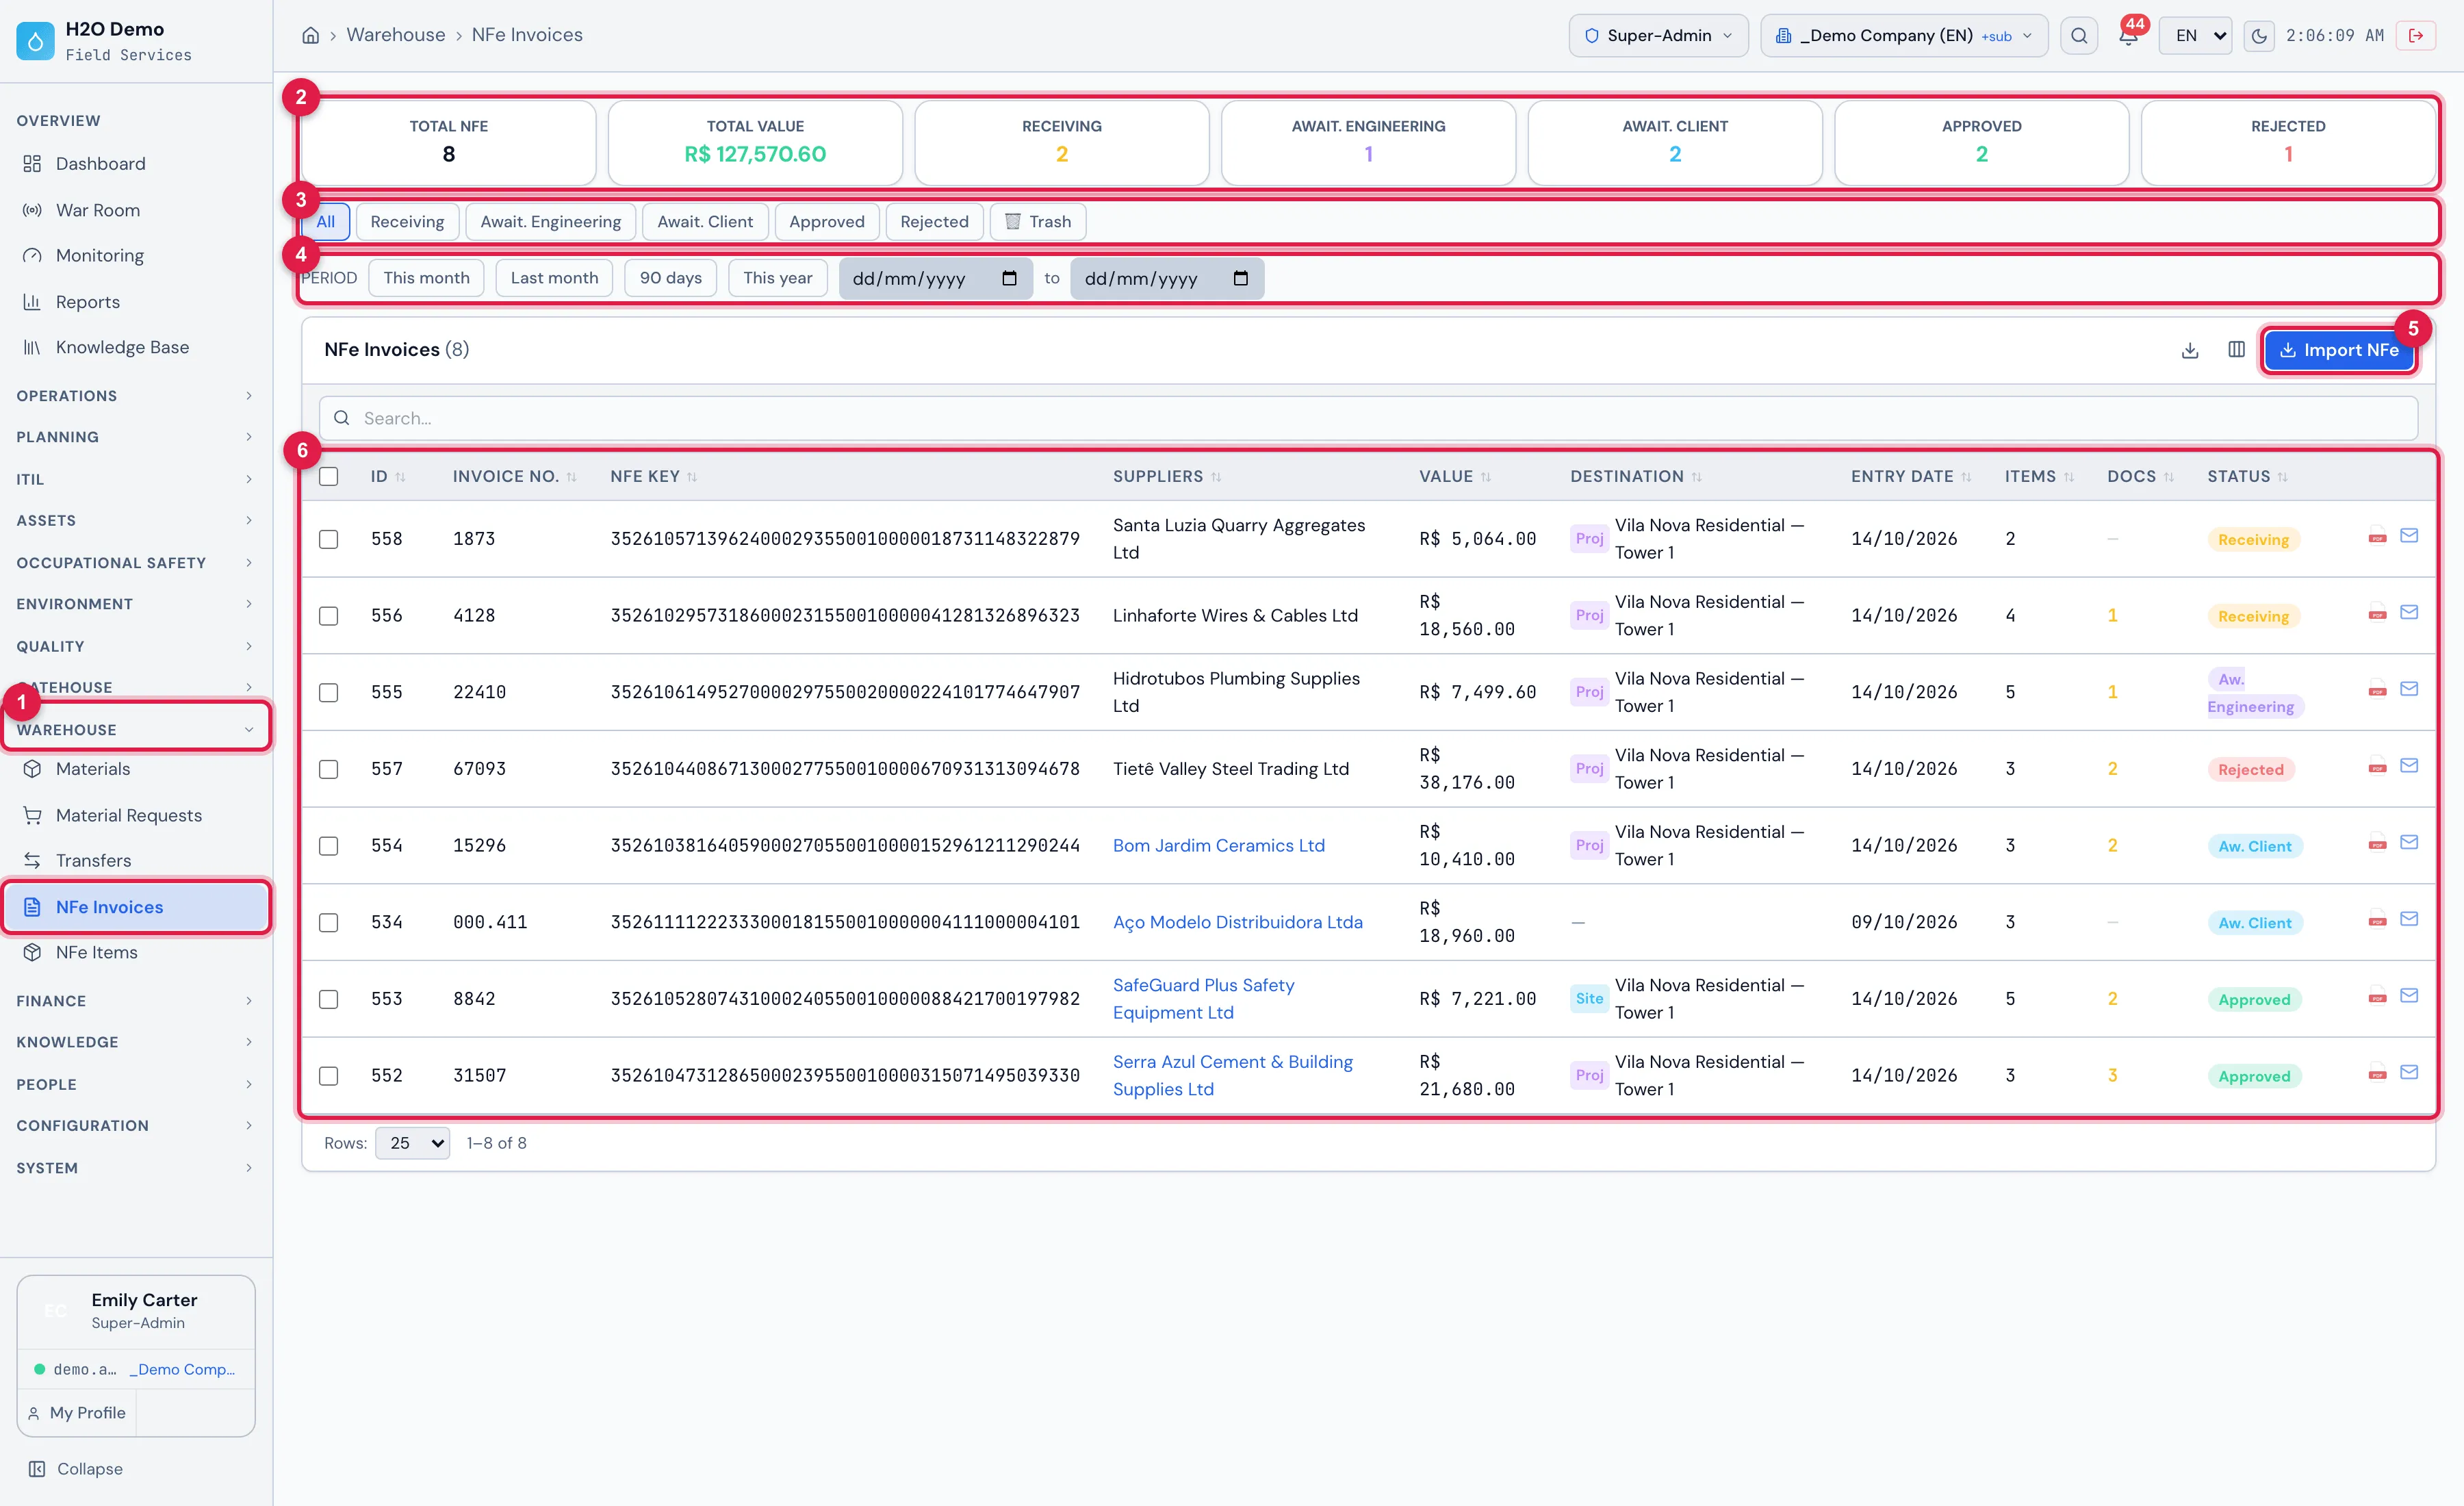Open the column visibility icon
The width and height of the screenshot is (2464, 1506).
(x=2237, y=350)
